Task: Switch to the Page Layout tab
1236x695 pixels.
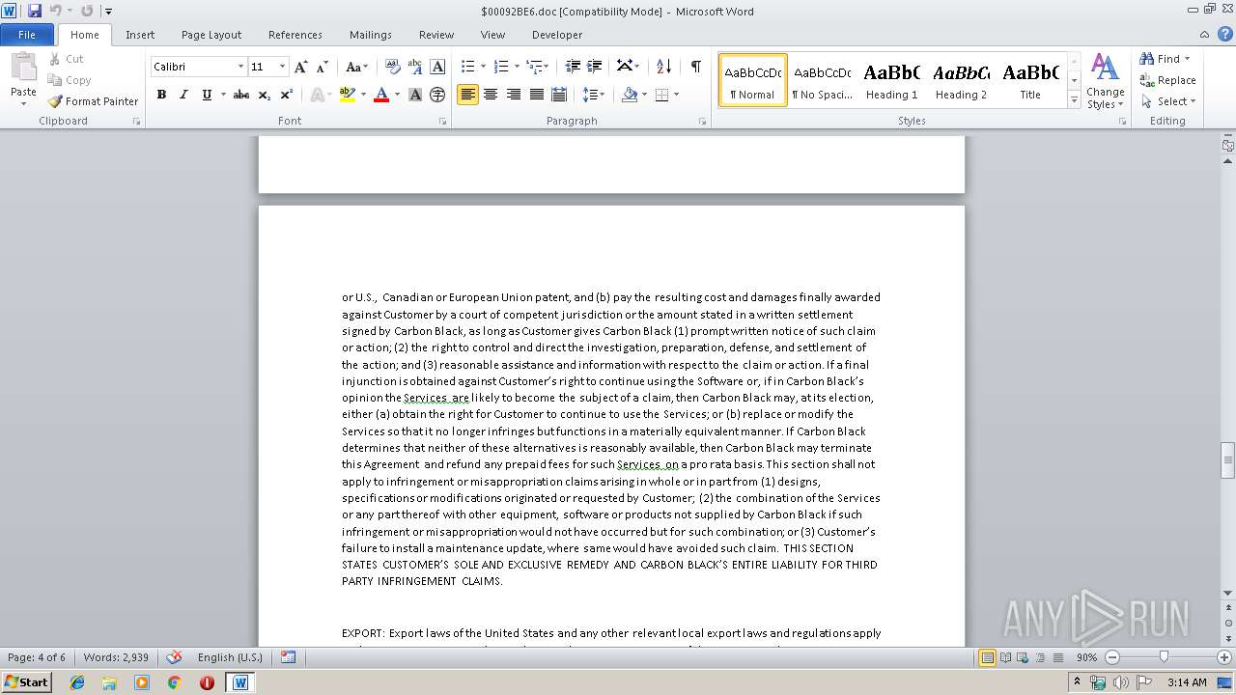Action: click(x=211, y=35)
